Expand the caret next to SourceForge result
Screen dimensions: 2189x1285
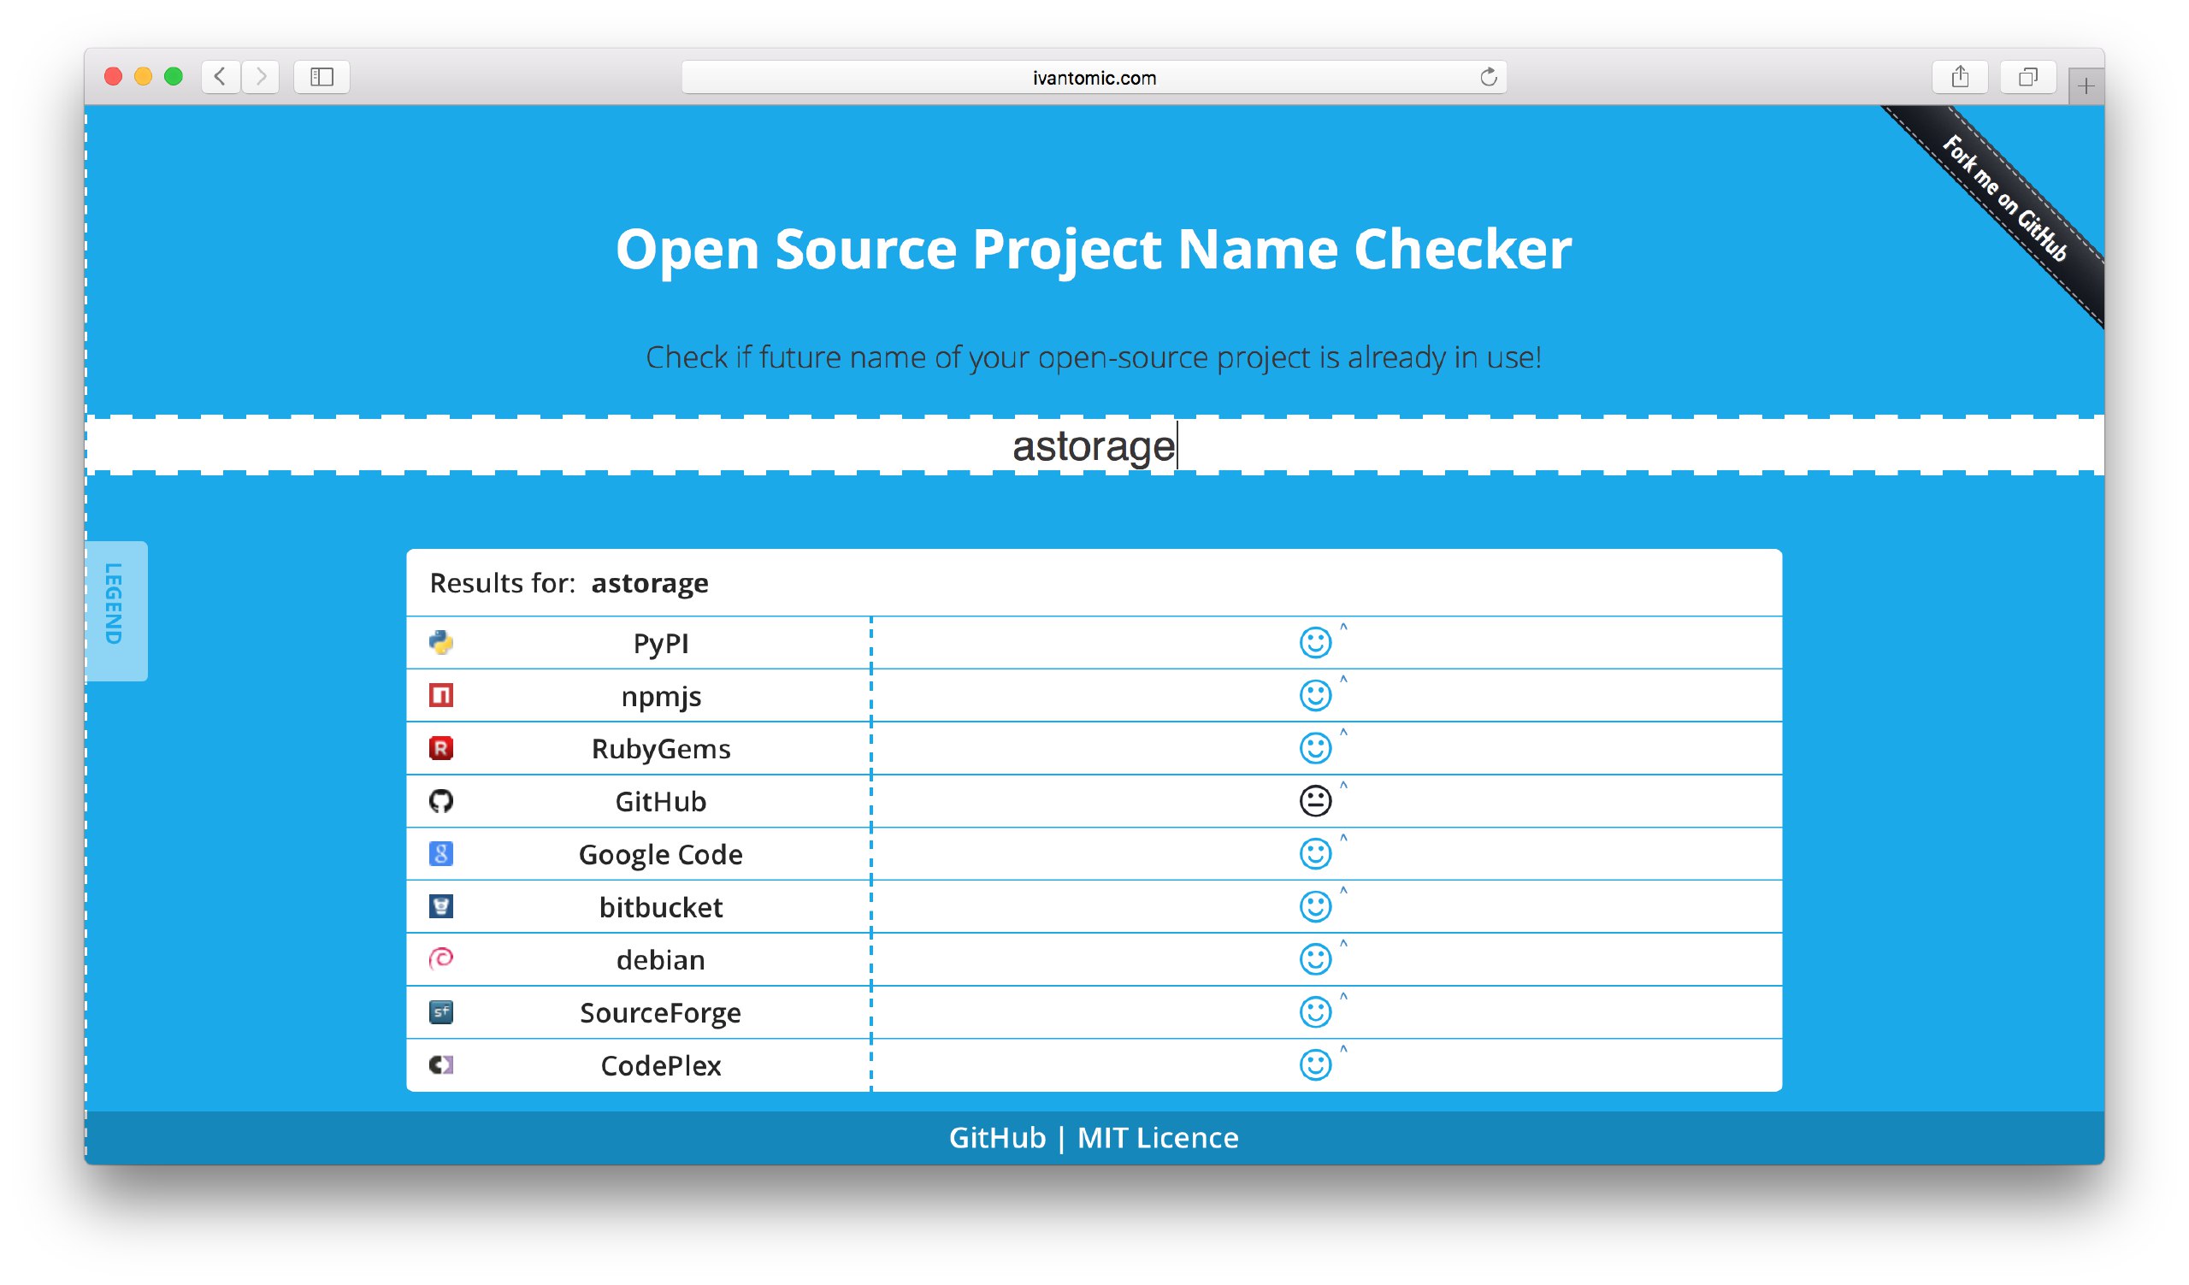1343,997
